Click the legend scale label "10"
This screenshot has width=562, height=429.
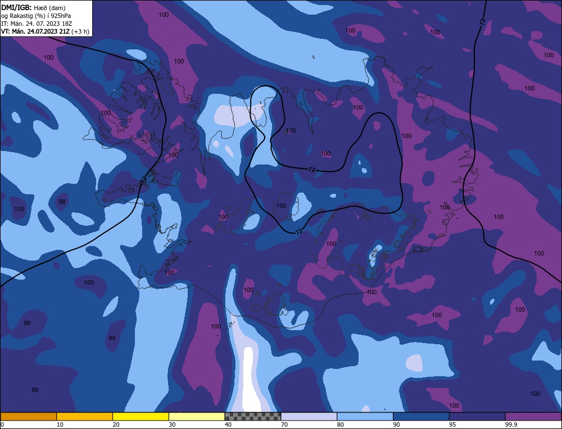pyautogui.click(x=60, y=425)
